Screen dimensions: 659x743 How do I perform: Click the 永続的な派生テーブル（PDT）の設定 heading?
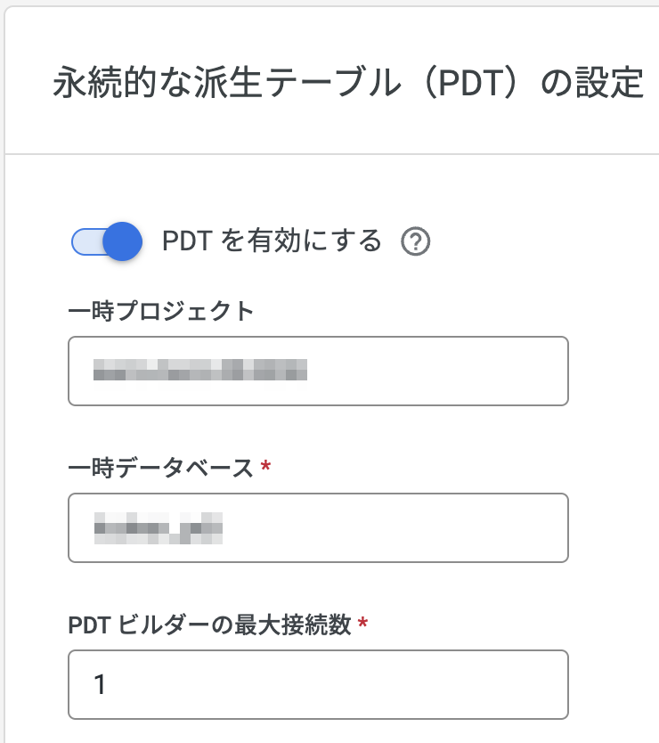[x=347, y=84]
